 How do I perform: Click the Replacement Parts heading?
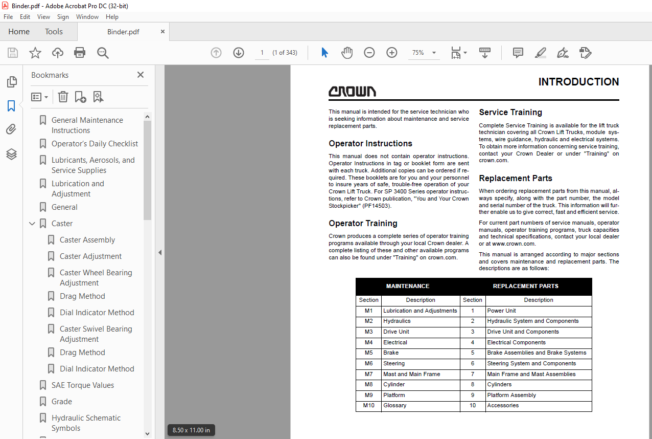click(x=516, y=178)
